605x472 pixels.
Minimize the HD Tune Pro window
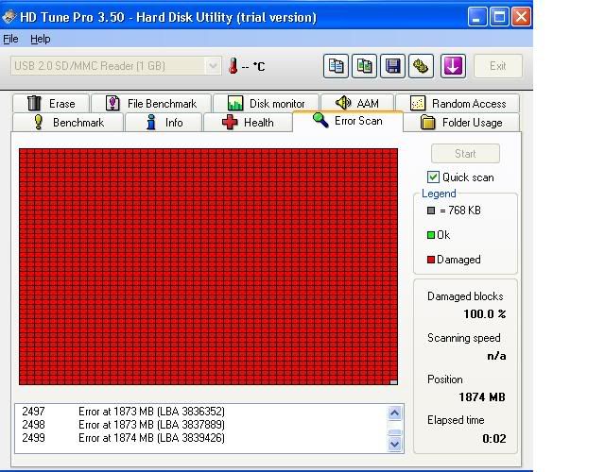tap(476, 17)
